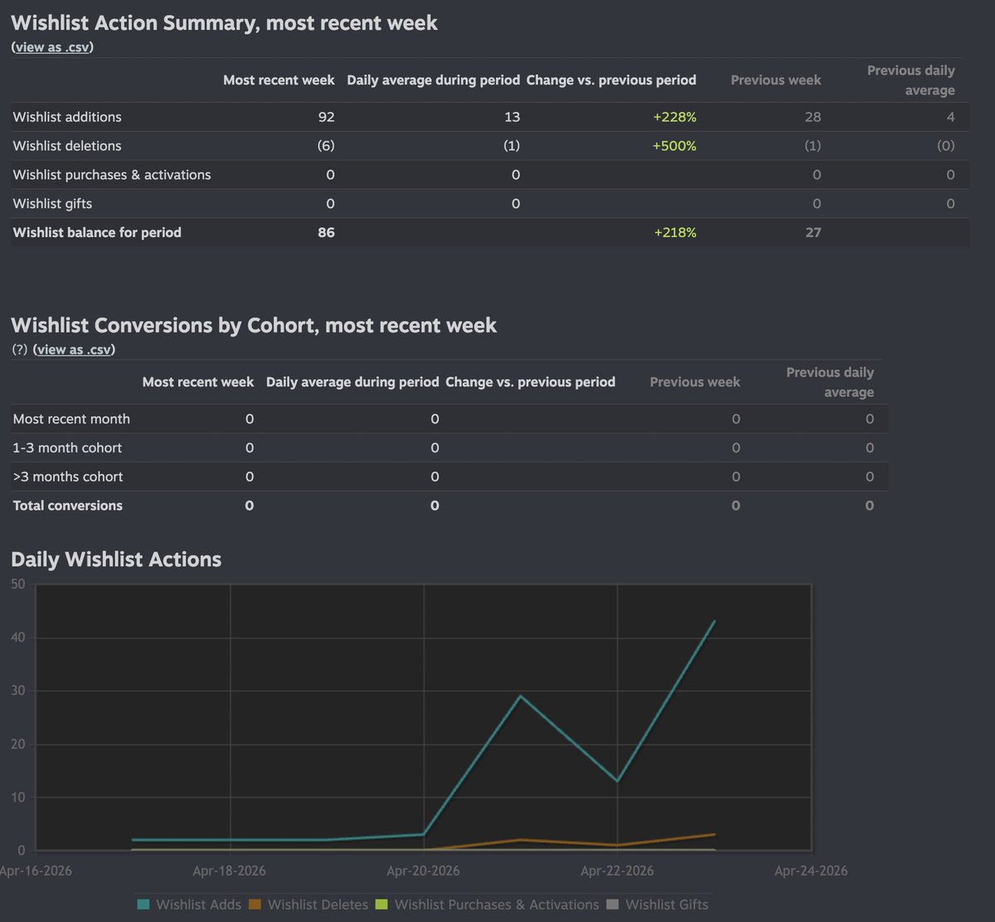The width and height of the screenshot is (995, 922).
Task: Open the cohort help tooltip question mark
Action: (x=18, y=349)
